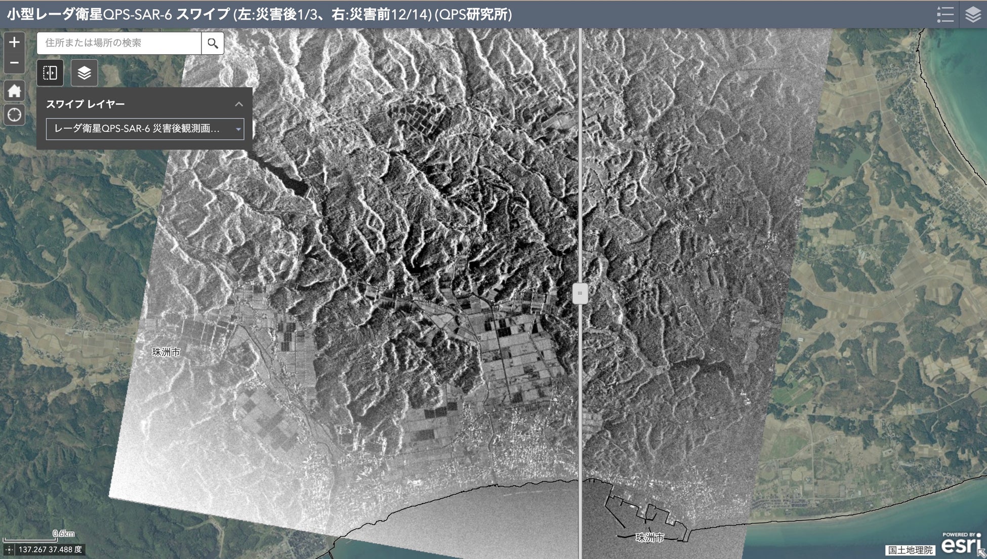Zoom in with the plus button
Viewport: 987px width, 559px height.
(14, 42)
